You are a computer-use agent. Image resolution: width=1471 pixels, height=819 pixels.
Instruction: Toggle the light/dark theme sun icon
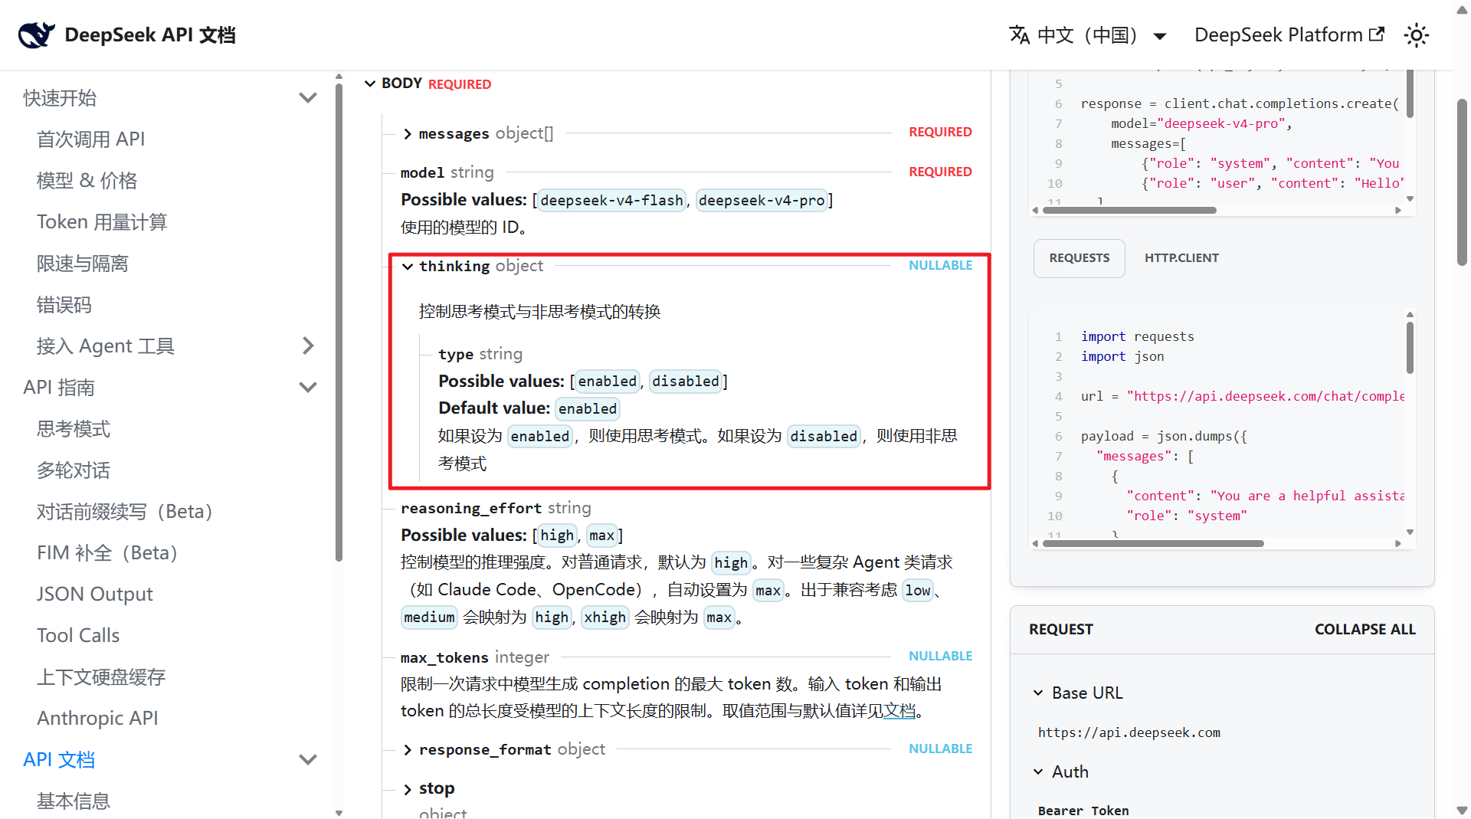click(x=1417, y=35)
